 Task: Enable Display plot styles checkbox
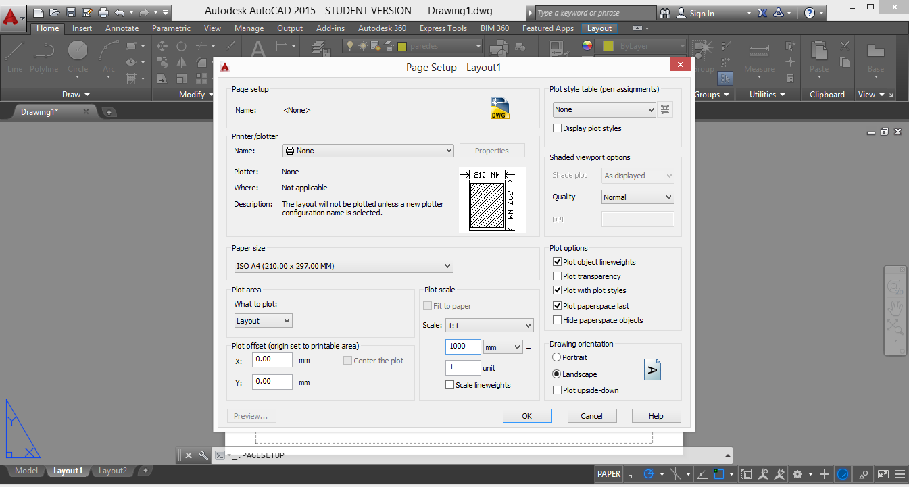pos(558,128)
